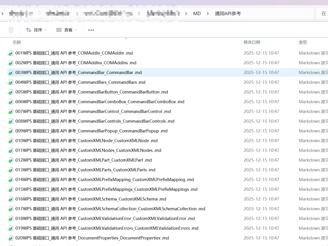Sort by the 修改日期 column header
This screenshot has height=246, width=328.
pyautogui.click(x=252, y=42)
